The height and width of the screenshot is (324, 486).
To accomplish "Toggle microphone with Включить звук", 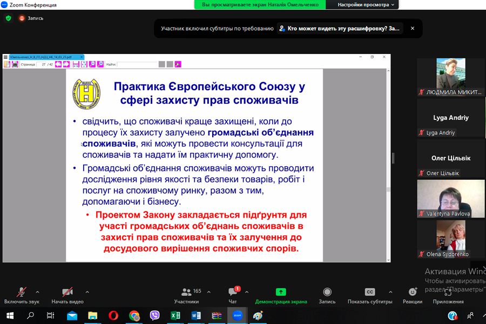I will (x=22, y=296).
